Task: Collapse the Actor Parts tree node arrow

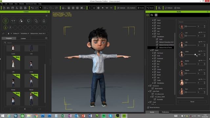Action: click(148, 91)
